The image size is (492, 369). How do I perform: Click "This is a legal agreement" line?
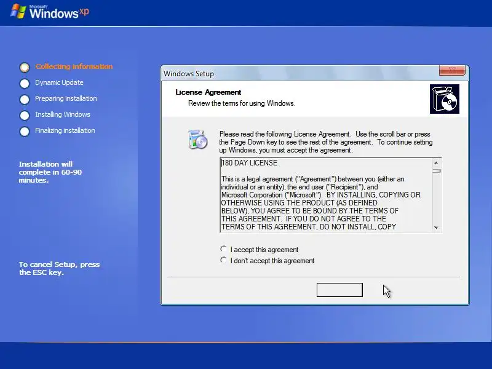[312, 179]
